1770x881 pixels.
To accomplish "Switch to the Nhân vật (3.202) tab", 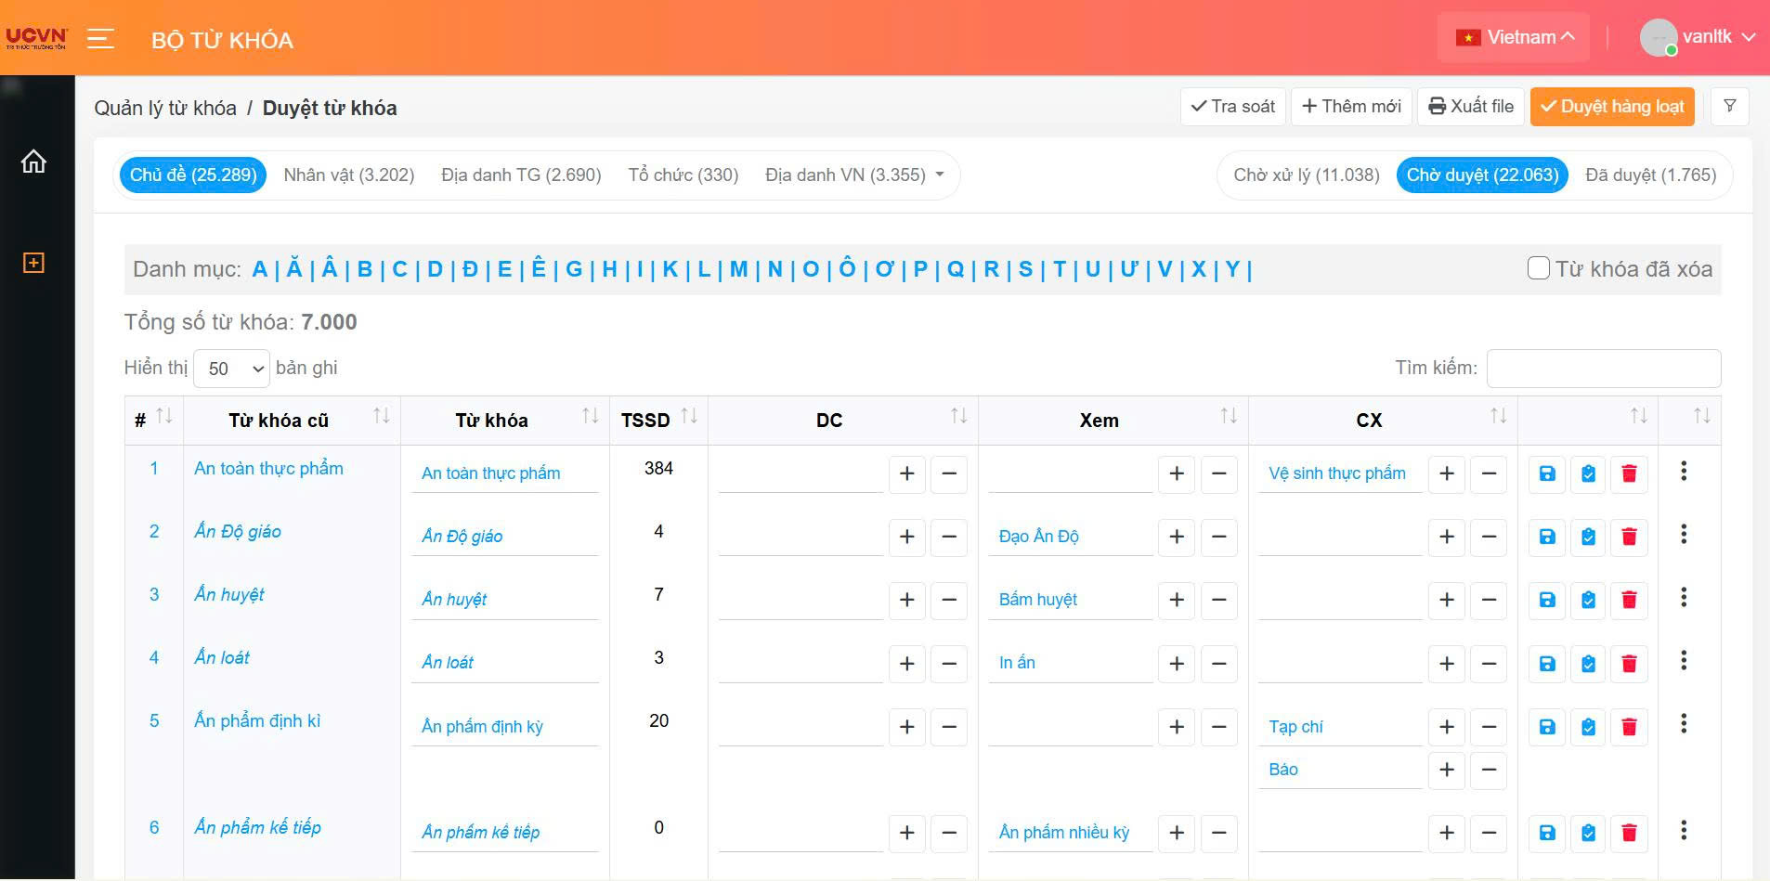I will tap(349, 175).
